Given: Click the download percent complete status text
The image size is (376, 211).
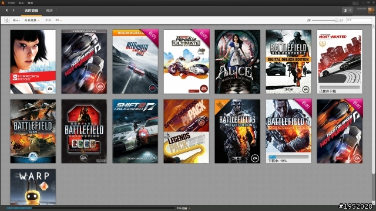Looking at the screenshot, I should (x=182, y=209).
